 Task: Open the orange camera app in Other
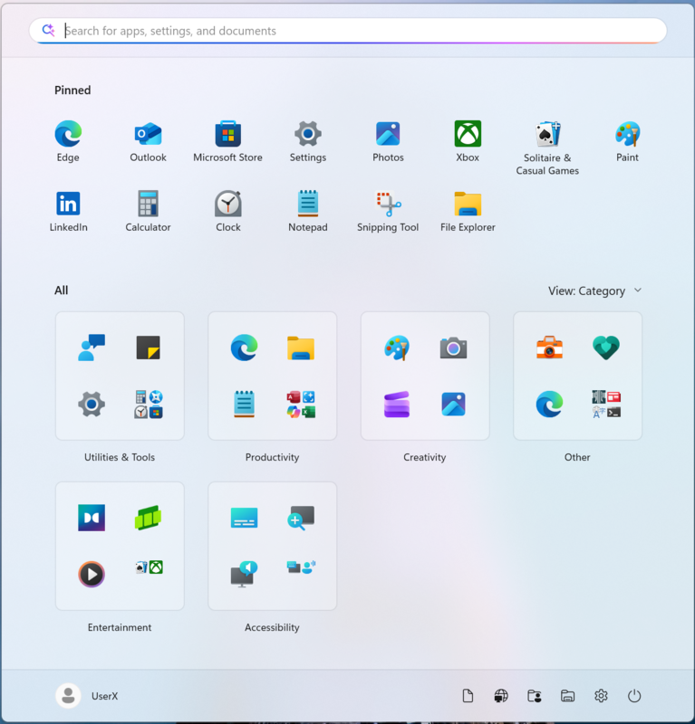549,348
